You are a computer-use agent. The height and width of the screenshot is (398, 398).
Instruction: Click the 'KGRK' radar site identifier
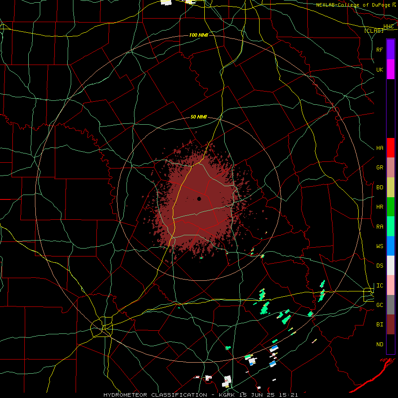point(228,395)
